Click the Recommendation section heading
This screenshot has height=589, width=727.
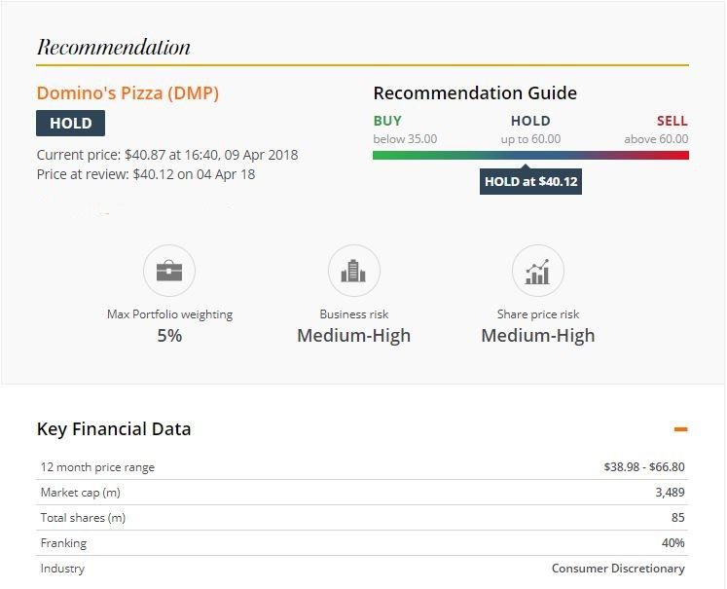(114, 48)
